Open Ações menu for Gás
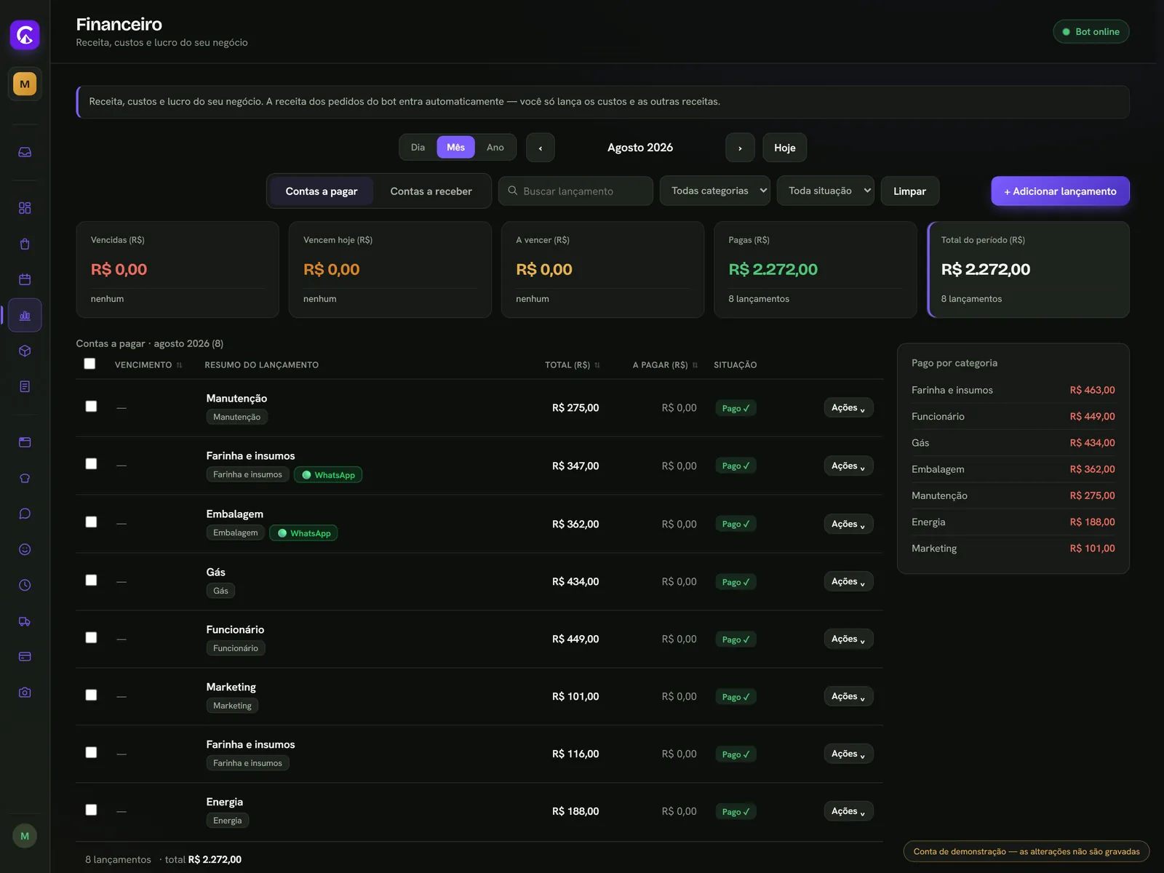The image size is (1164, 873). 848,581
